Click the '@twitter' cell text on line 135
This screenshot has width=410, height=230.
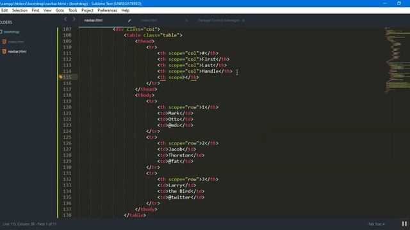click(x=179, y=197)
